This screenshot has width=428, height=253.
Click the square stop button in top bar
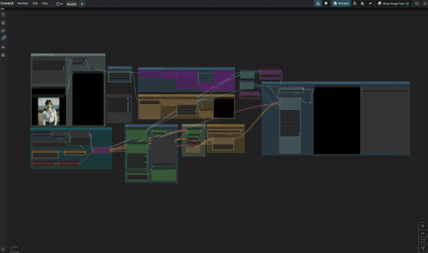pos(326,3)
